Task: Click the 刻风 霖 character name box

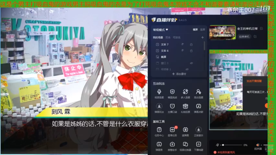Action: (61, 112)
